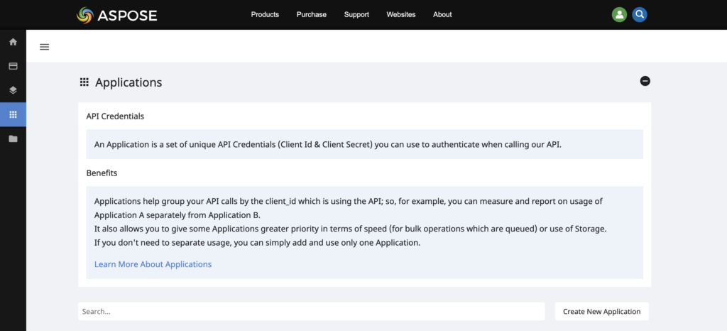Open the billing card icon in sidebar
Image resolution: width=727 pixels, height=331 pixels.
pyautogui.click(x=13, y=66)
